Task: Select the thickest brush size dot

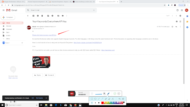Action: [x=99, y=103]
